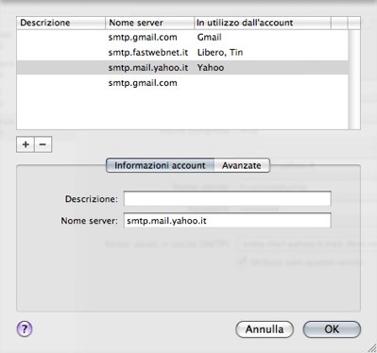377x353 pixels.
Task: Confirm with the OK button
Action: click(332, 329)
